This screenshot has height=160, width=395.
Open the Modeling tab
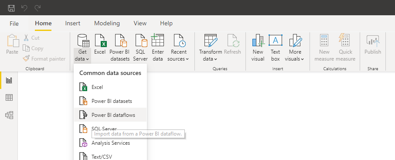pyautogui.click(x=107, y=24)
